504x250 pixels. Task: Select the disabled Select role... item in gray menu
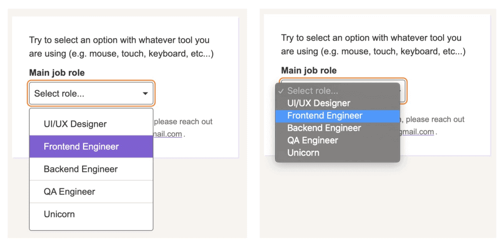point(312,91)
